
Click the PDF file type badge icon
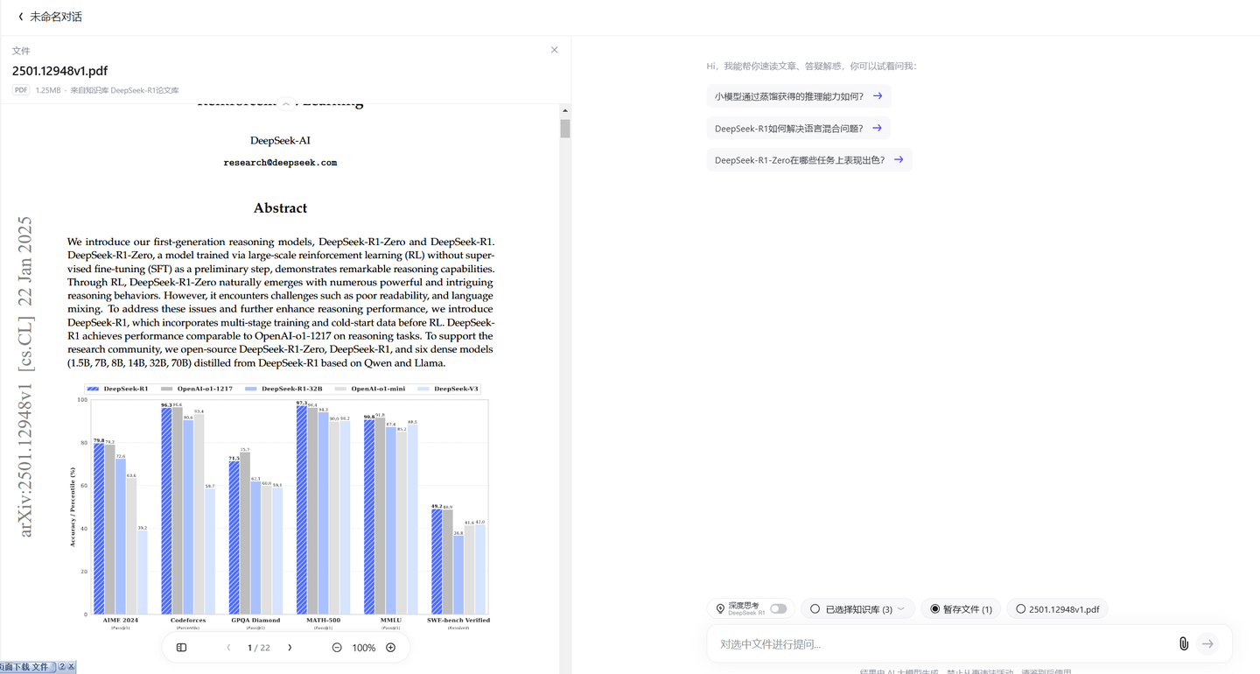[x=21, y=90]
